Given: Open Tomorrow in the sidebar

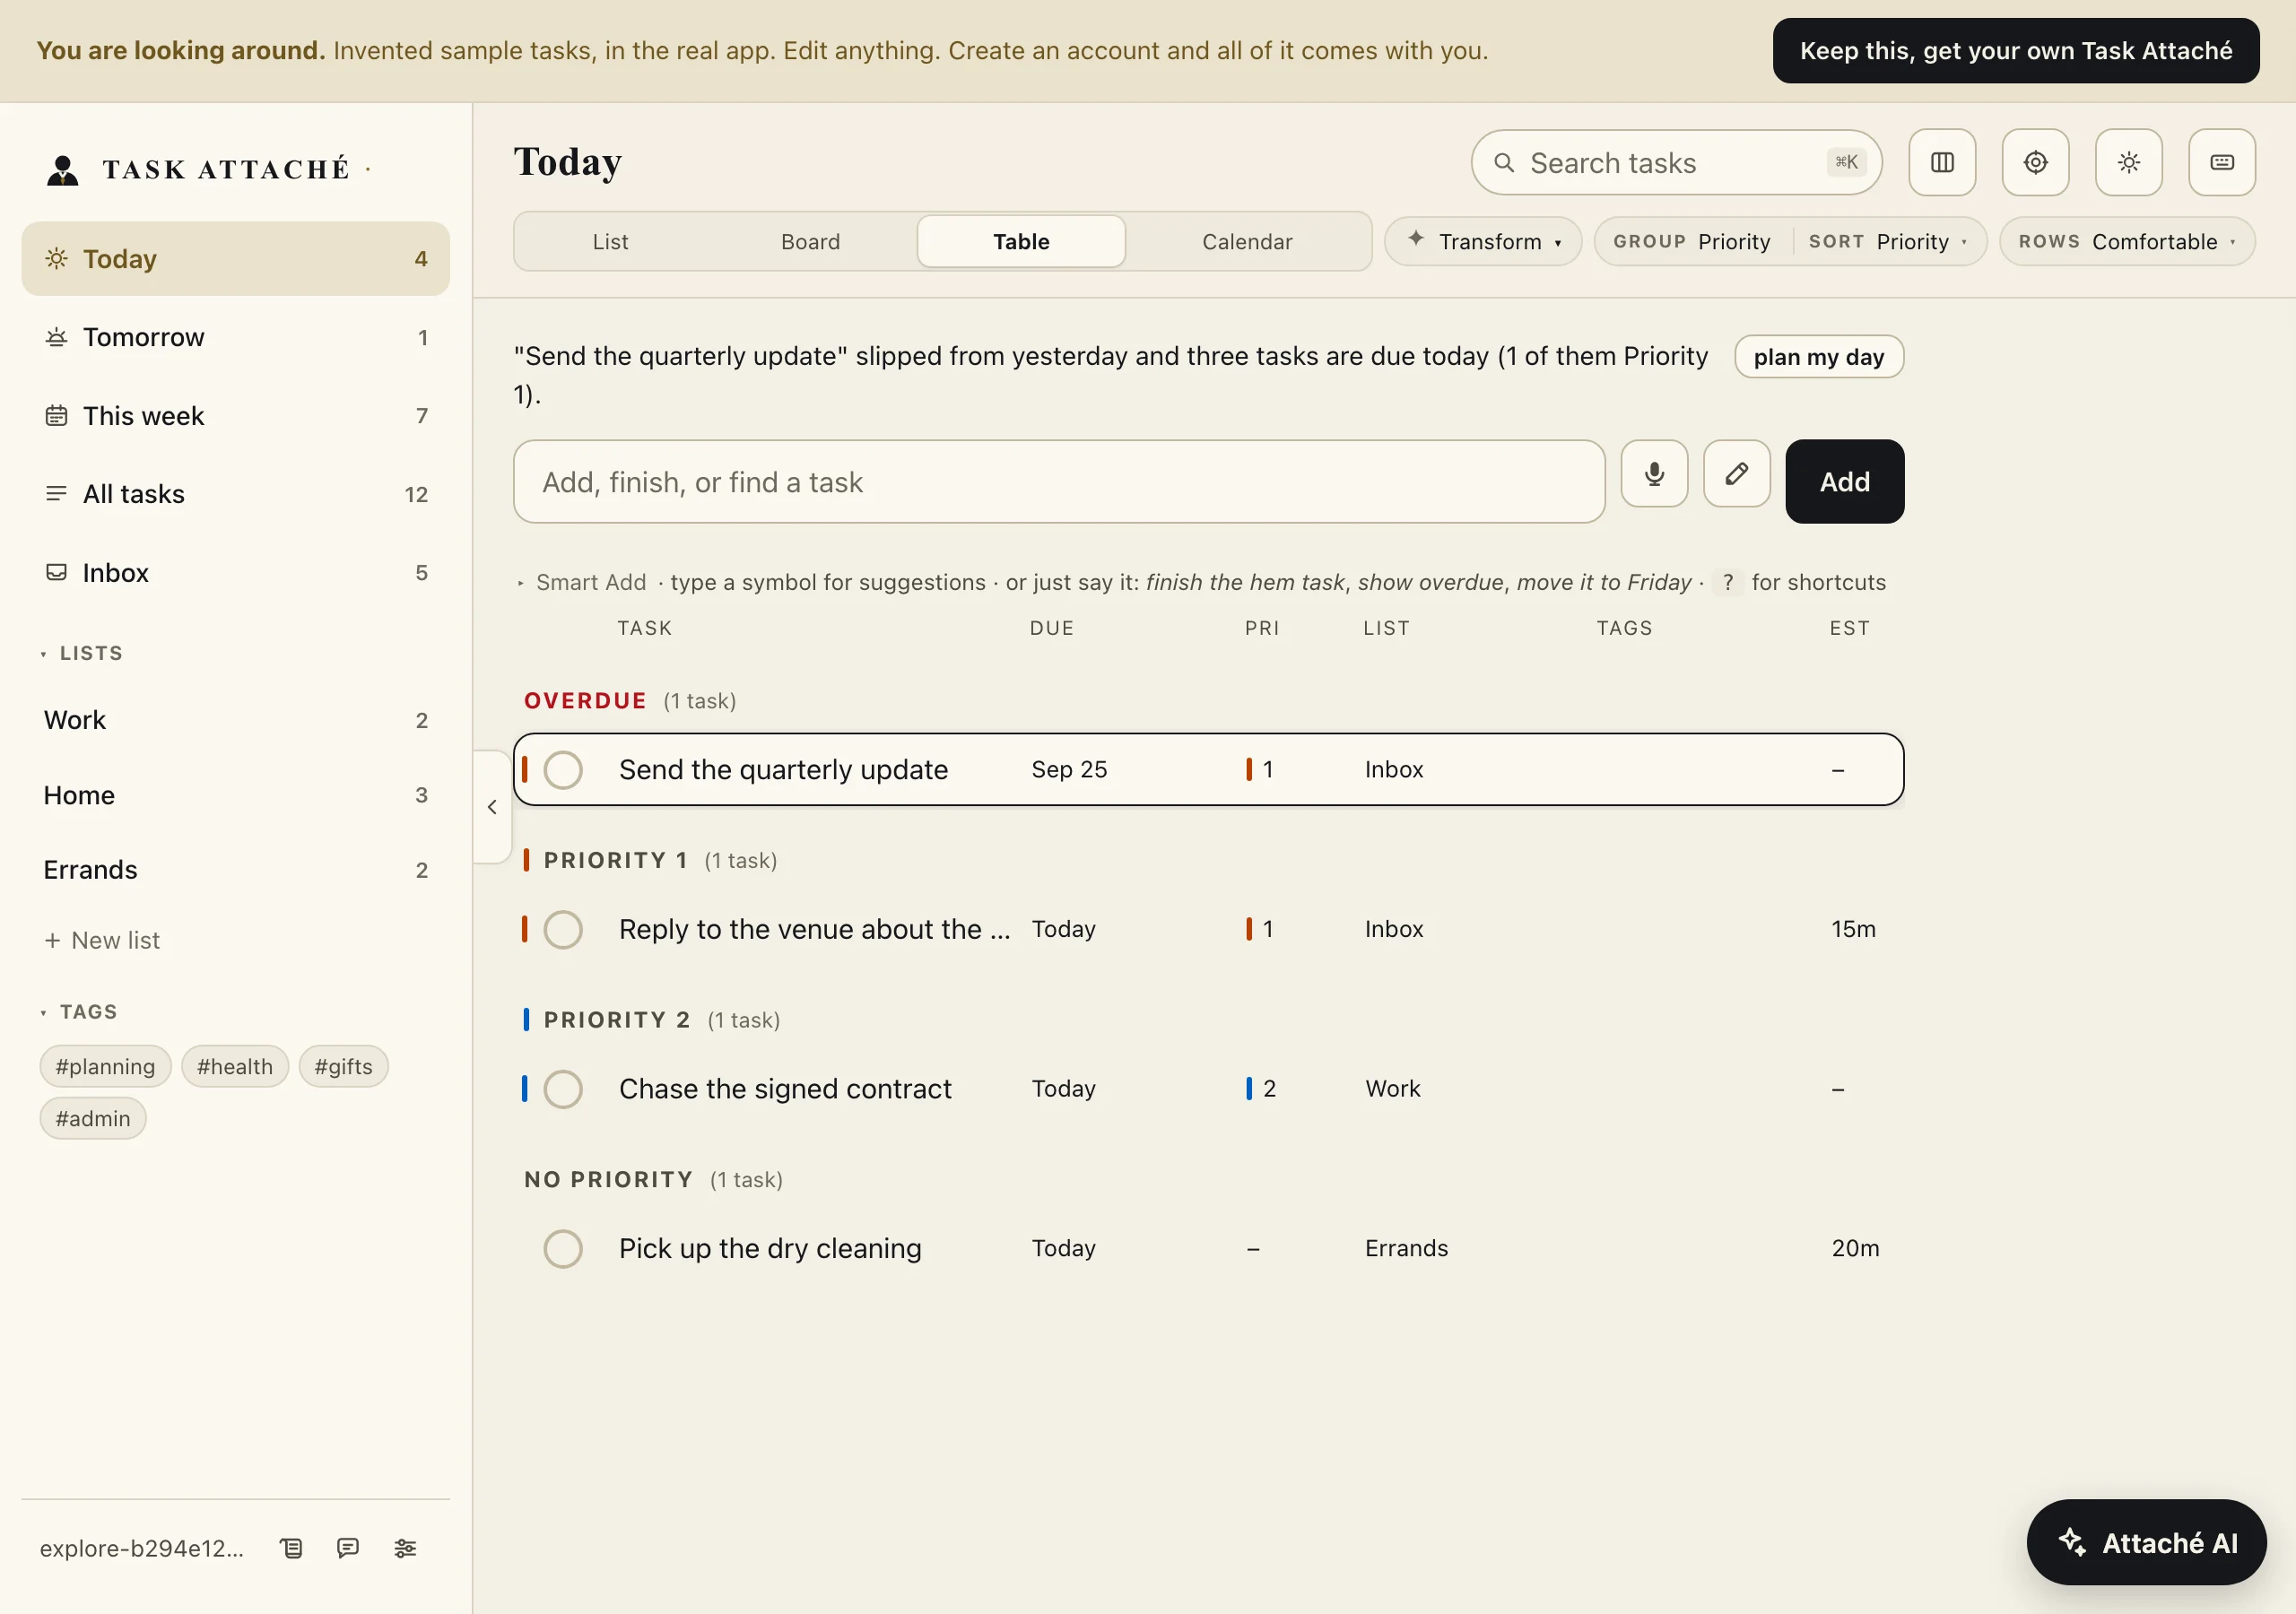Looking at the screenshot, I should click(x=236, y=337).
